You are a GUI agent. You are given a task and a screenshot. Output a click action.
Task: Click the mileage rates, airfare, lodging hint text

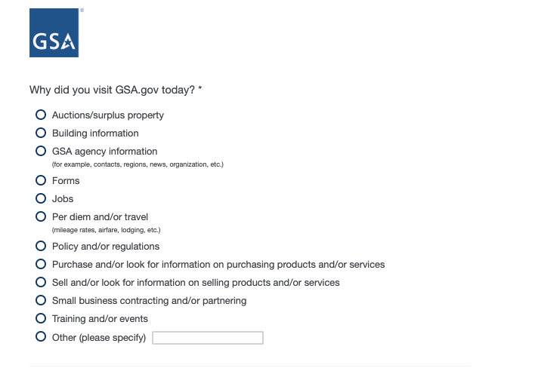106,230
